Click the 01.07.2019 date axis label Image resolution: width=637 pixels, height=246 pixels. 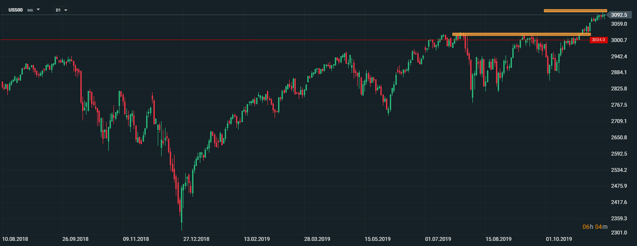[x=438, y=239]
